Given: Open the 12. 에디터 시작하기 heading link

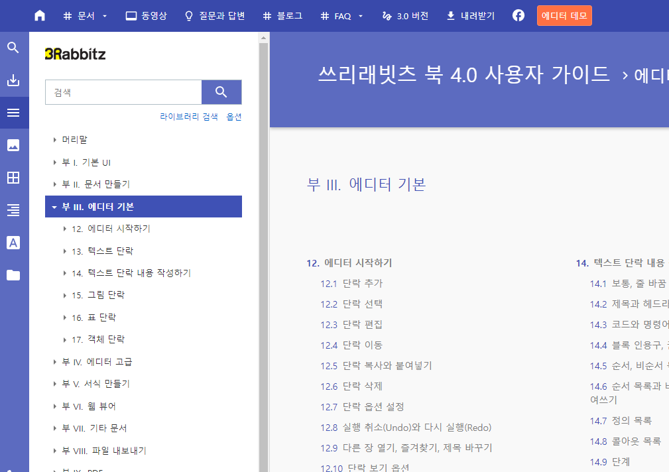Looking at the screenshot, I should click(x=349, y=263).
